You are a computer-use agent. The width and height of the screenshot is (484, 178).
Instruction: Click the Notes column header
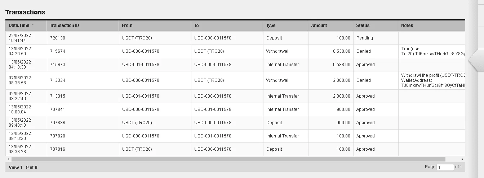tap(407, 25)
